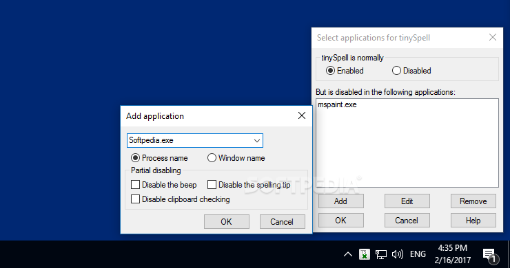Select mspaint.exe in the applications list
Viewport: 510px width, 268px height.
tap(337, 105)
